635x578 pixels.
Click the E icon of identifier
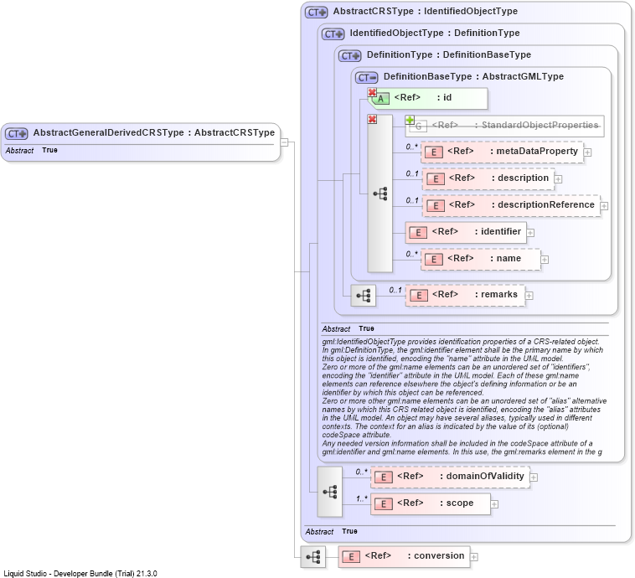click(x=418, y=233)
